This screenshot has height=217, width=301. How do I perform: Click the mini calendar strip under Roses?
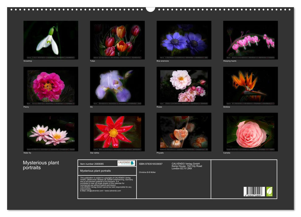pos(184,103)
